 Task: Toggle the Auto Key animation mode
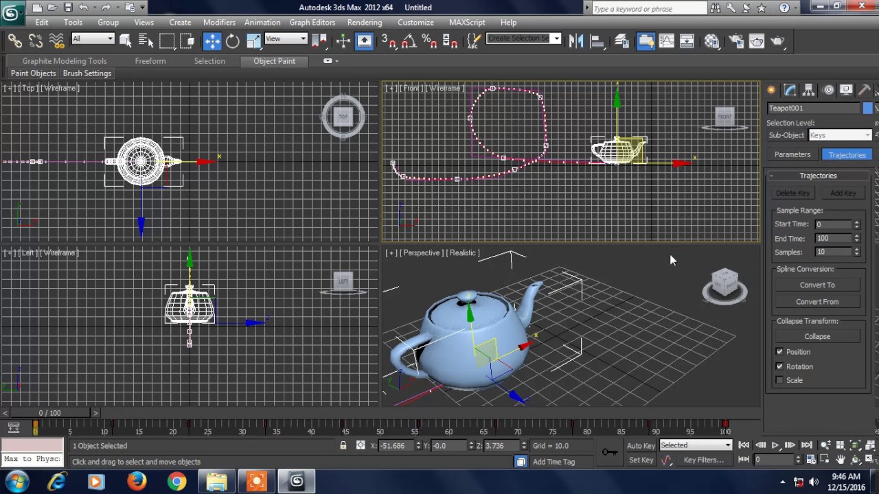640,446
